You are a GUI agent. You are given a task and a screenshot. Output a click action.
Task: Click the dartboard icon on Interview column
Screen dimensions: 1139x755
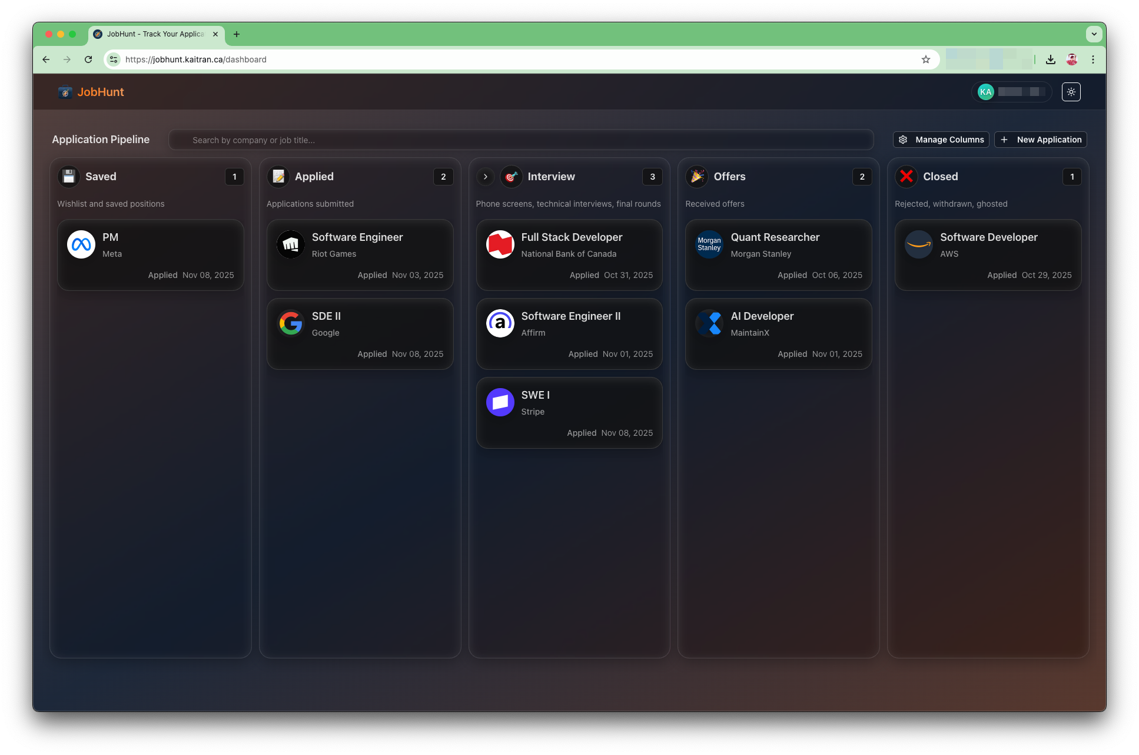(511, 176)
